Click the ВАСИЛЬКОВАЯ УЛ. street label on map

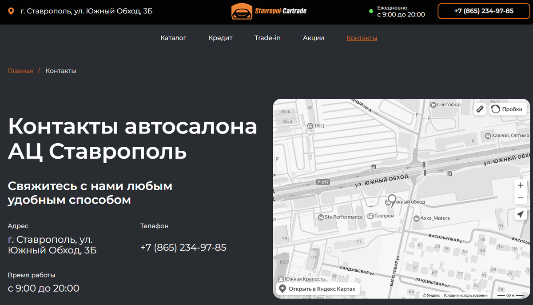[447, 238]
